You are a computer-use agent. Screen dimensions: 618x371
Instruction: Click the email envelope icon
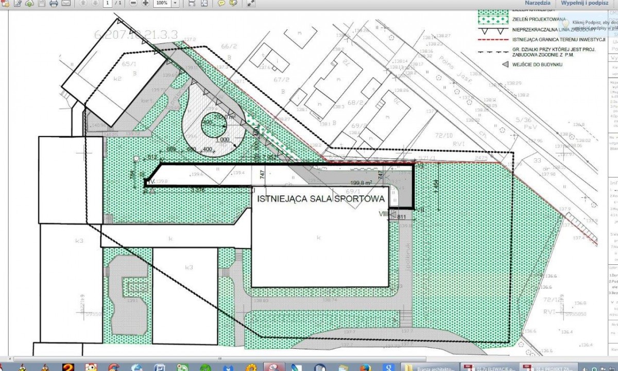[x=66, y=3]
